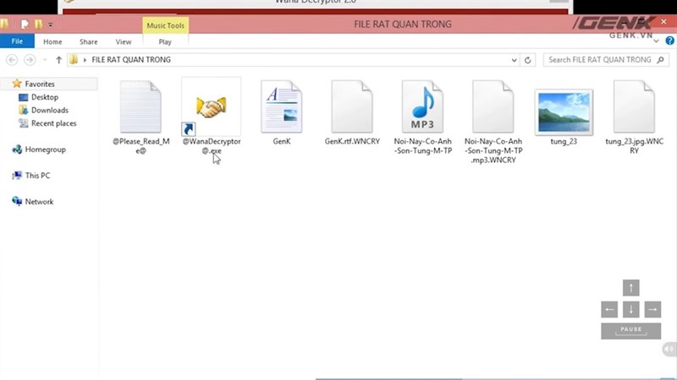This screenshot has height=380, width=677.
Task: Go forward with the Forward arrow
Action: (30, 60)
